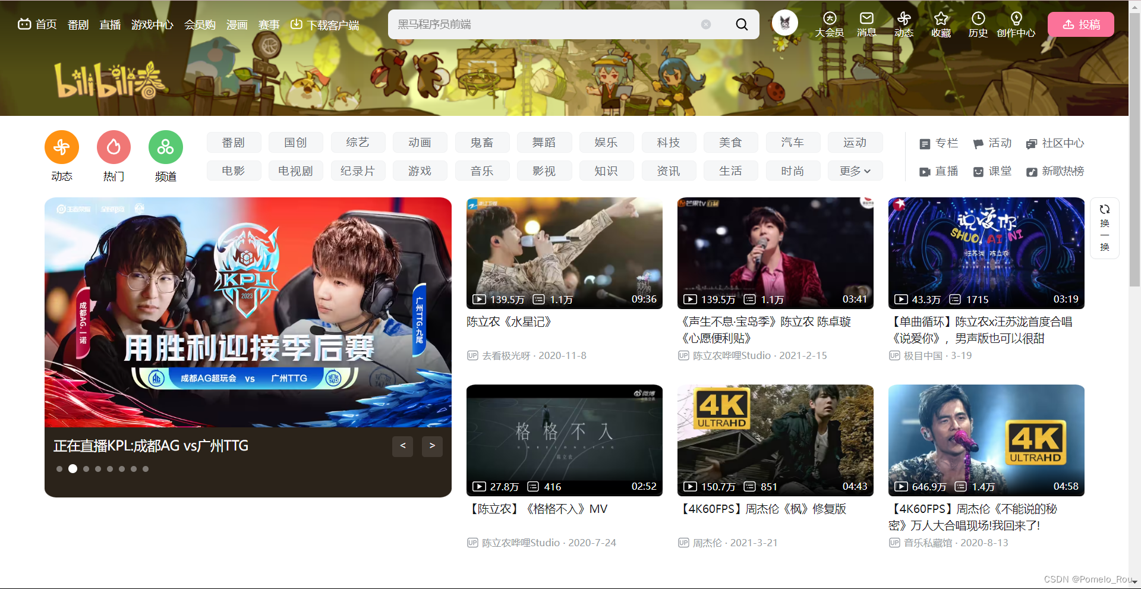Screen dimensions: 1141x589
Task: Play 《不能说的秘密》 video thumbnail
Action: (986, 440)
